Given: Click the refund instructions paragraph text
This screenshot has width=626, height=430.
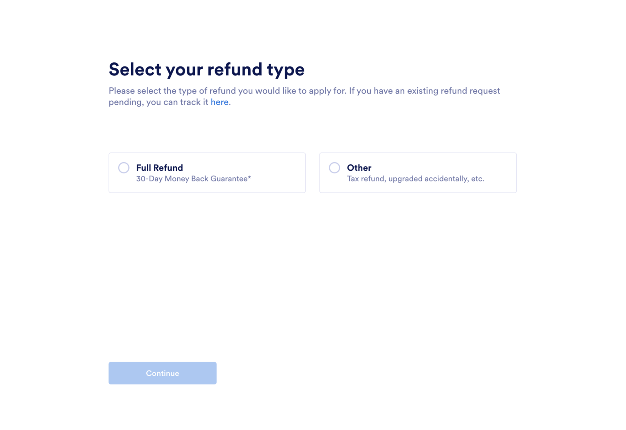Looking at the screenshot, I should (x=304, y=96).
